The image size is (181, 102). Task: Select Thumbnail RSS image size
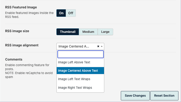coord(68,32)
